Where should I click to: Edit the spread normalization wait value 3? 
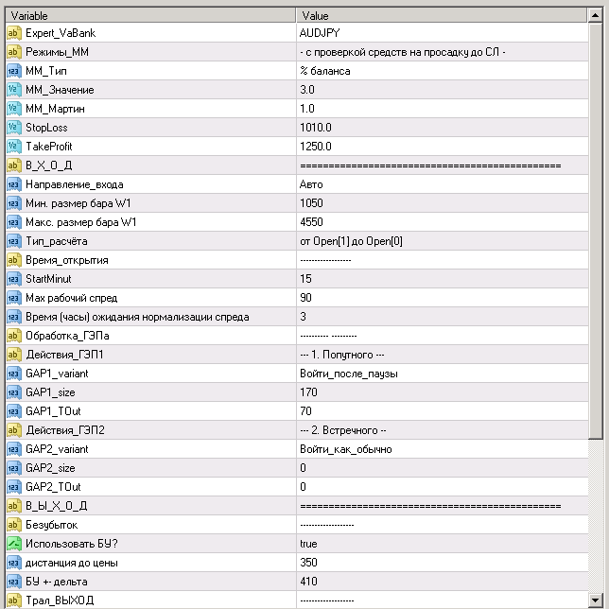(443, 317)
